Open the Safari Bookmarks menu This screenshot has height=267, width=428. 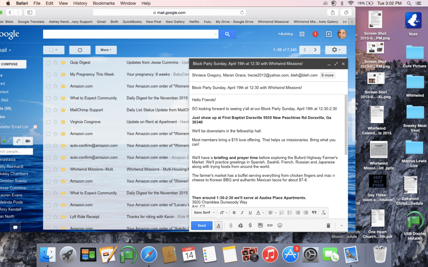[104, 3]
